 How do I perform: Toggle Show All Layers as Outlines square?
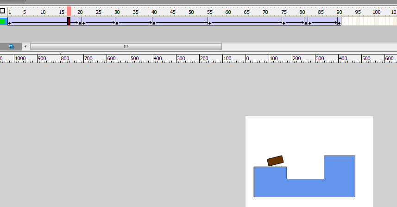pyautogui.click(x=2, y=11)
